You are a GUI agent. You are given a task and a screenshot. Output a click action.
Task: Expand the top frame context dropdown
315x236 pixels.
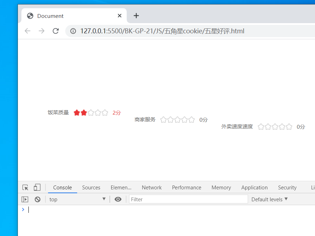(77, 199)
